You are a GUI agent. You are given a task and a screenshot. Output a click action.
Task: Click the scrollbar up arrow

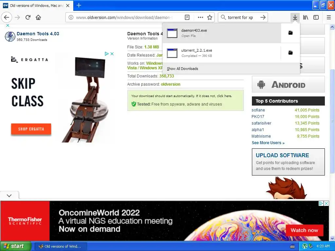click(332, 27)
